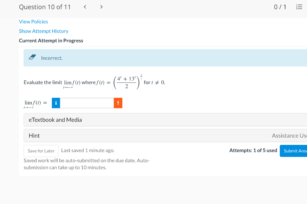
Task: Click the Attempts: 1 of 5 used text
Action: tap(253, 150)
